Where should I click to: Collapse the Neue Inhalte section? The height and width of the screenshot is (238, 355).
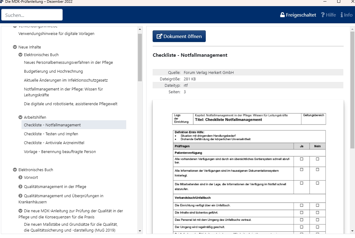[x=15, y=47]
